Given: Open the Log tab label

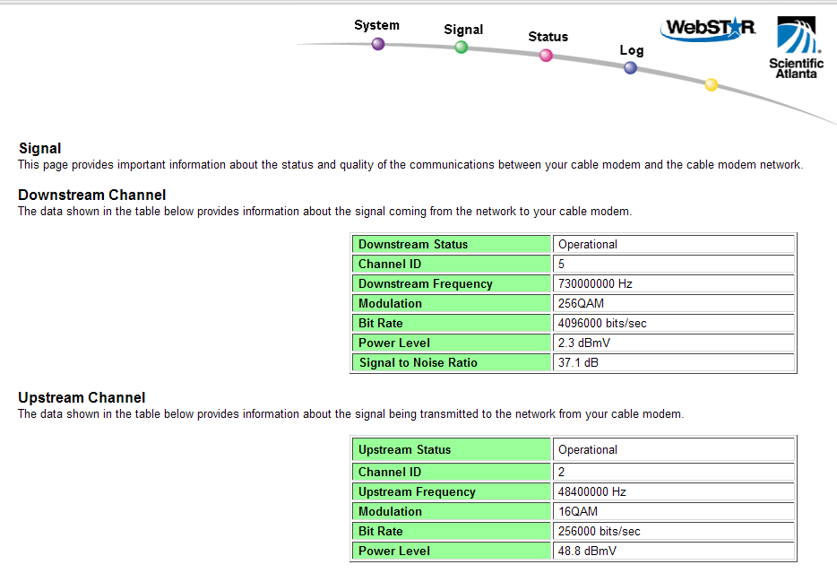Looking at the screenshot, I should 632,50.
